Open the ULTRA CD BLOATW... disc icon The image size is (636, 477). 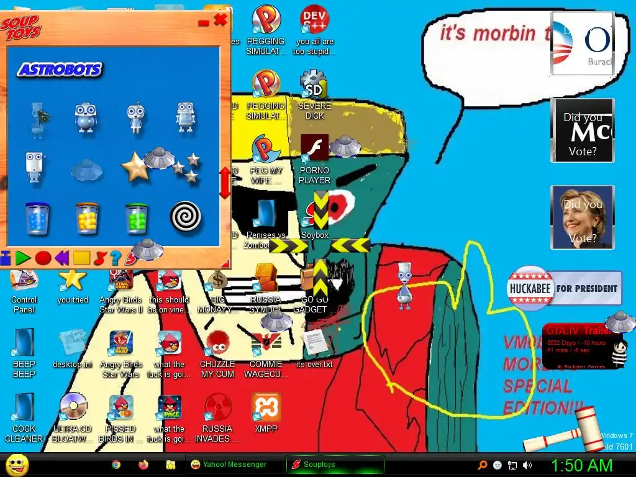73,418
